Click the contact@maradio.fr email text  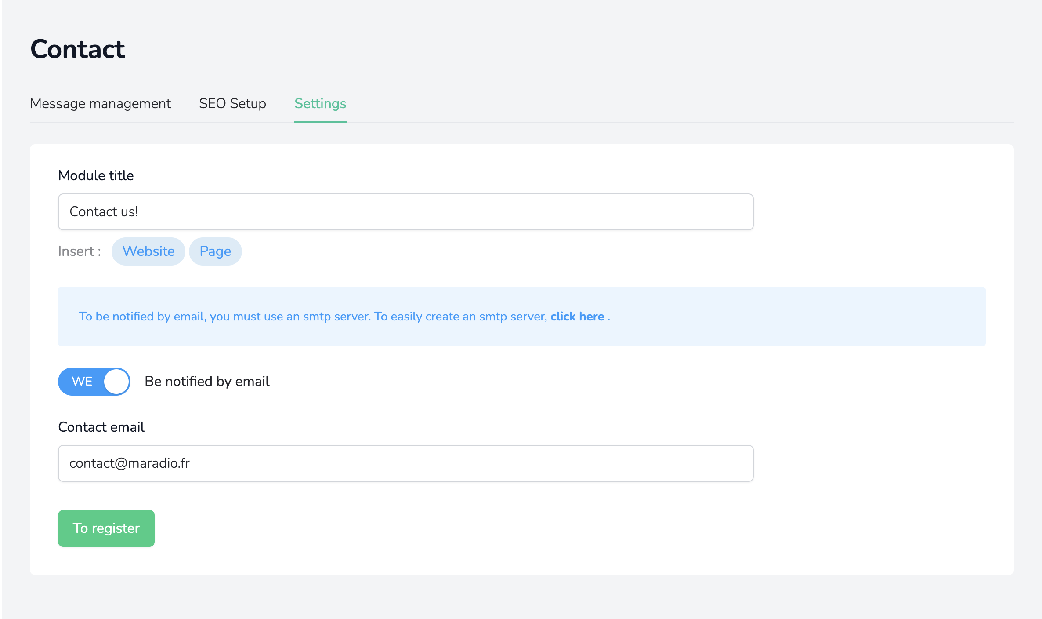click(130, 463)
